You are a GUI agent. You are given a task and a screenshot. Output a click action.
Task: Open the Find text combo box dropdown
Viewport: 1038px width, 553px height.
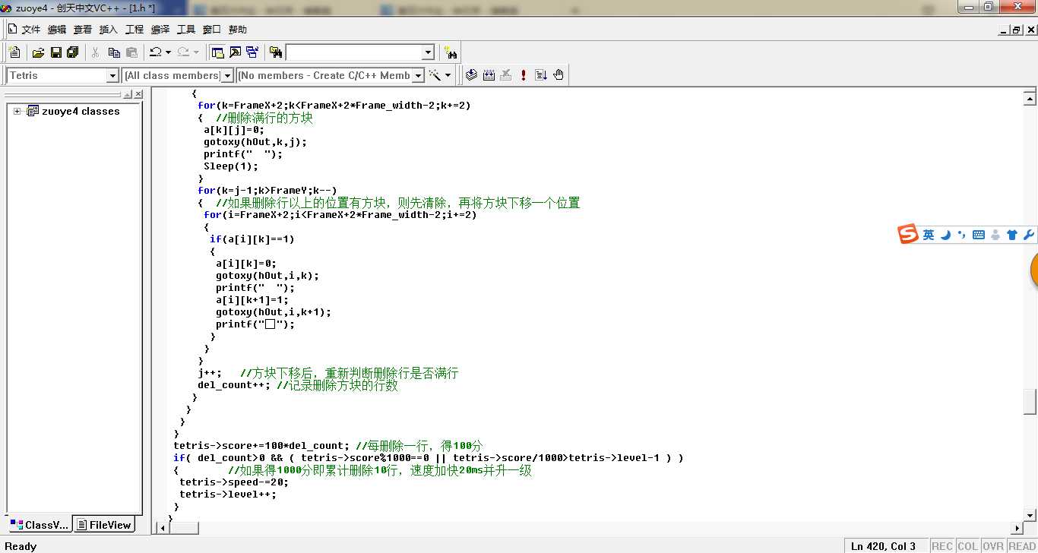428,52
